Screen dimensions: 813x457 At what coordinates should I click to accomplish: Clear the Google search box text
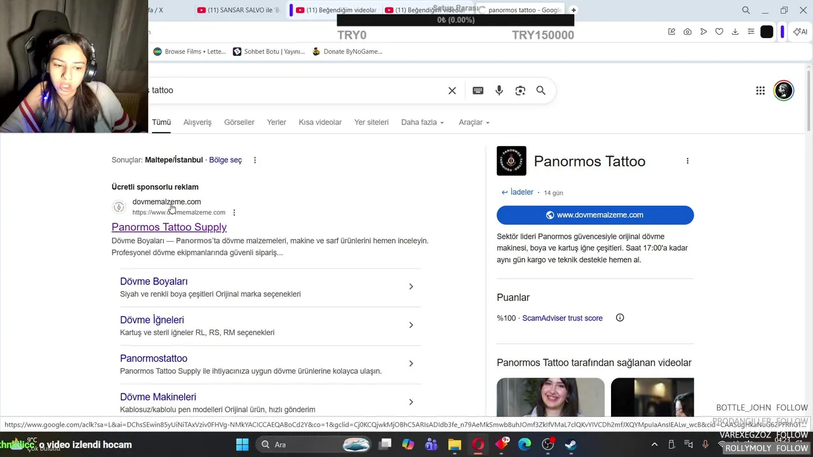click(452, 91)
